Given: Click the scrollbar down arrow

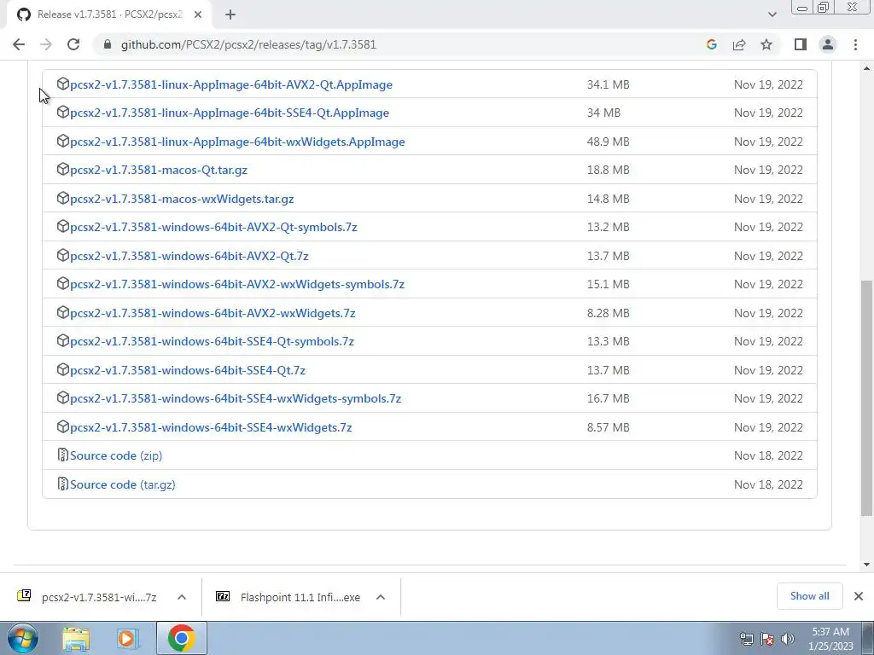Looking at the screenshot, I should coord(867,565).
